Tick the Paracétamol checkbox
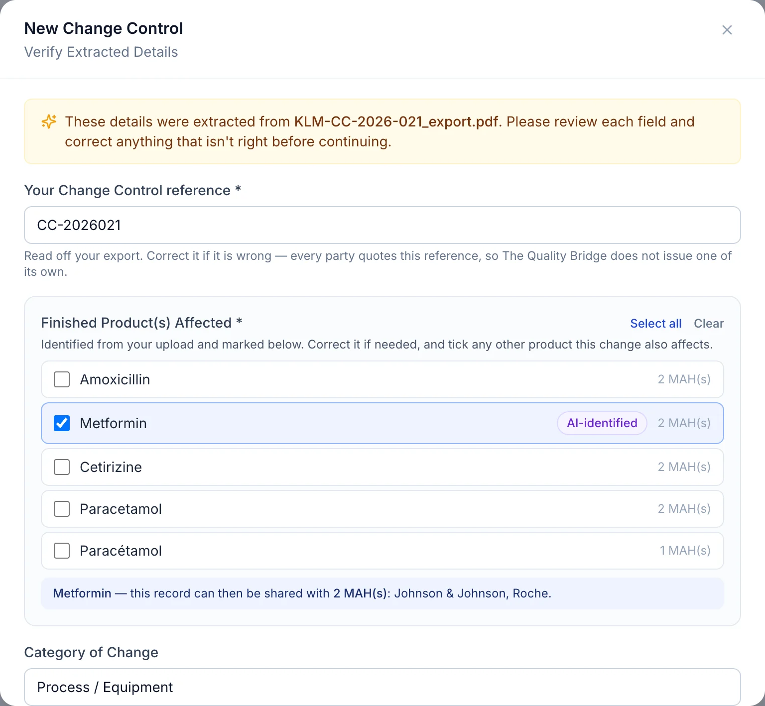Viewport: 765px width, 706px height. pos(62,551)
